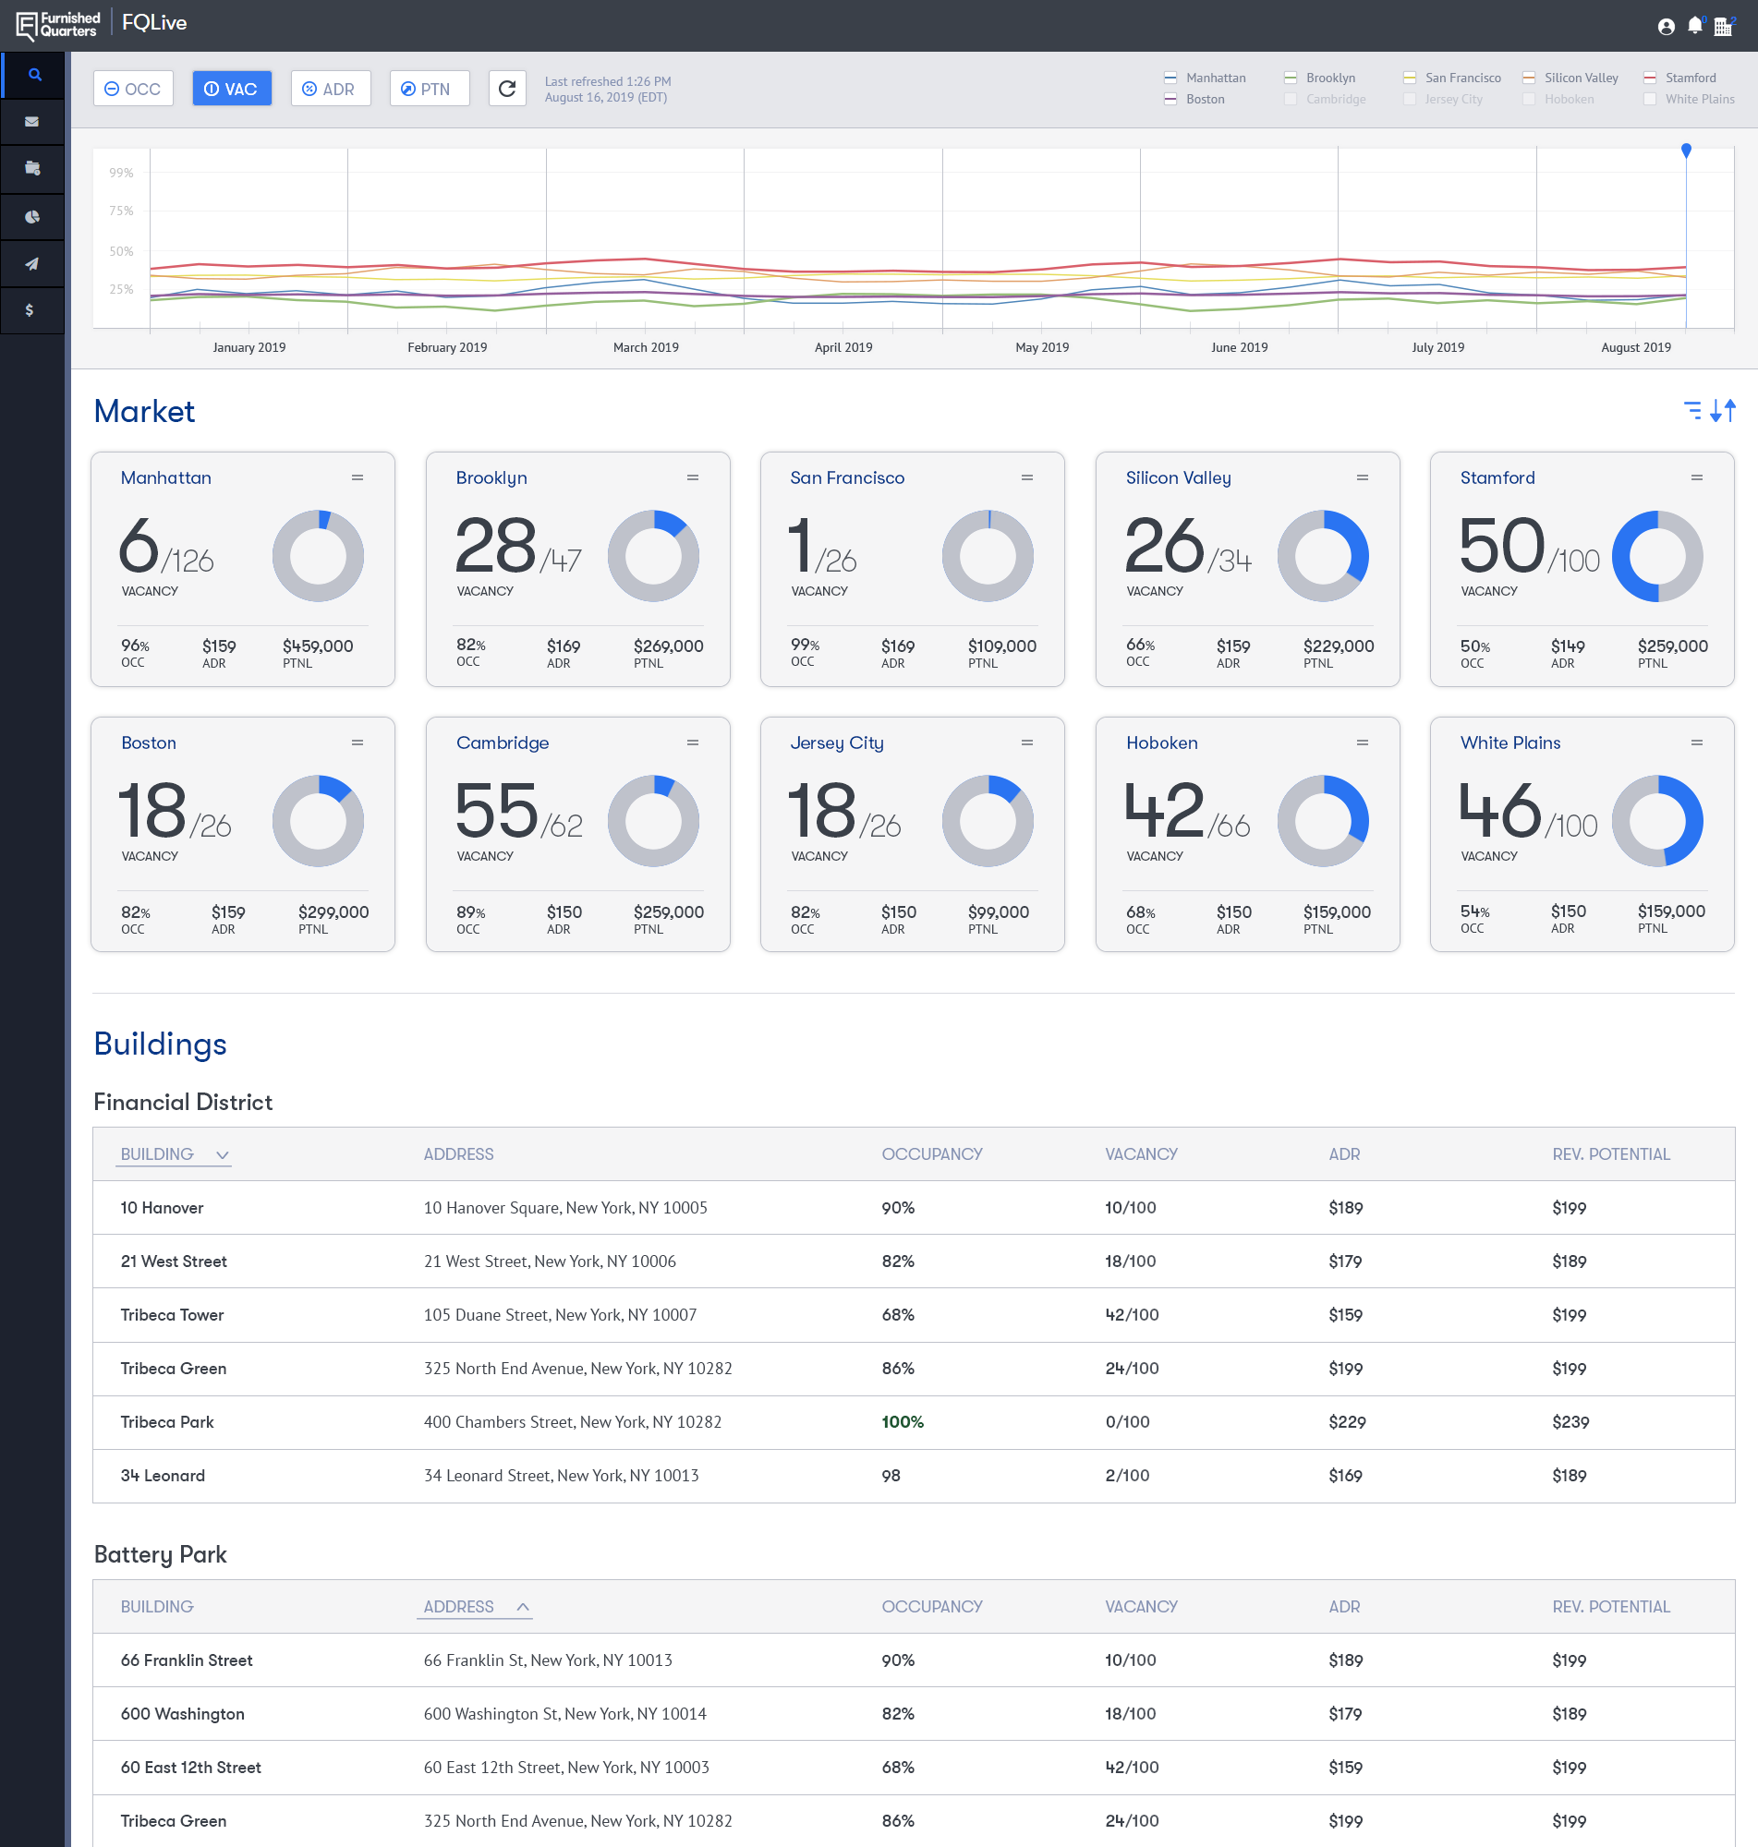Open the White Plains card menu handle
Image resolution: width=1758 pixels, height=1847 pixels.
click(1697, 742)
